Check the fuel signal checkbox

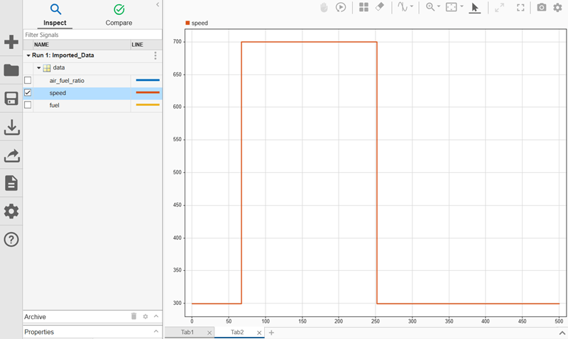pos(28,105)
